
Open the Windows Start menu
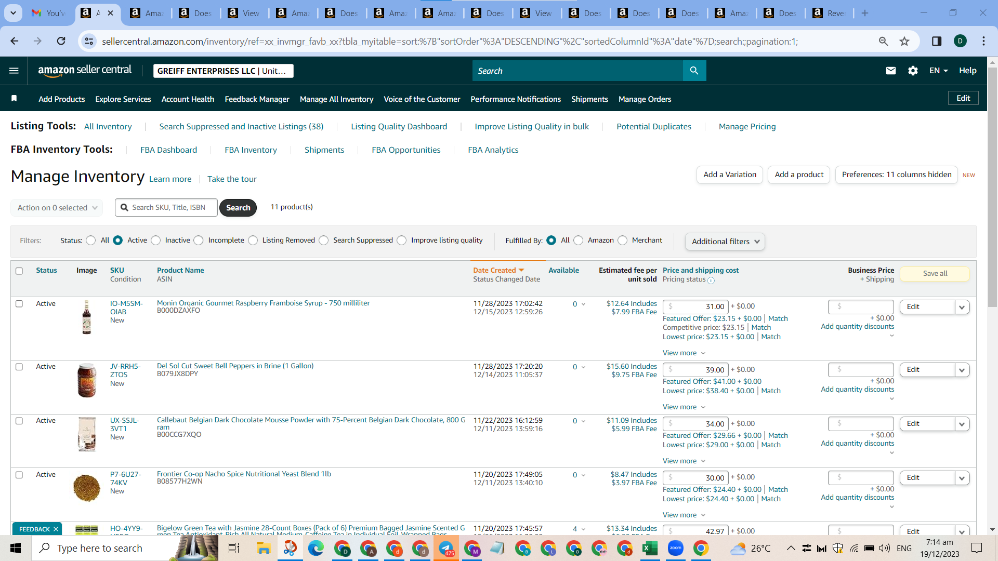tap(16, 548)
